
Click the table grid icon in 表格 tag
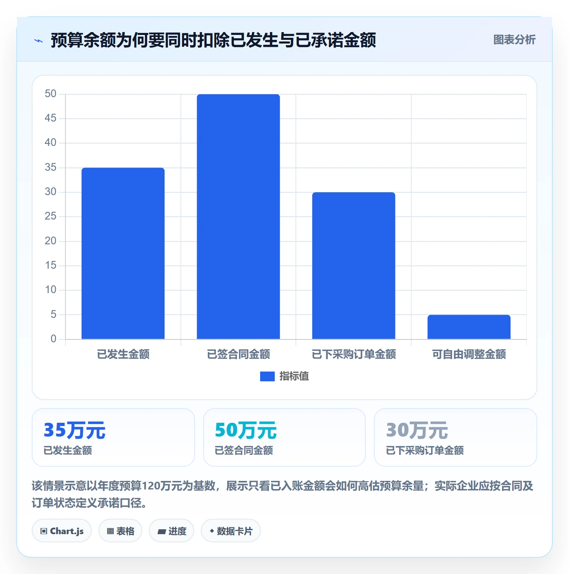(x=110, y=531)
